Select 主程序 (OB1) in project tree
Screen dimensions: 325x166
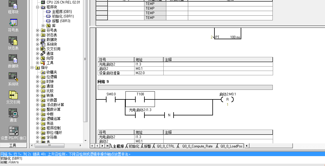point(62,12)
